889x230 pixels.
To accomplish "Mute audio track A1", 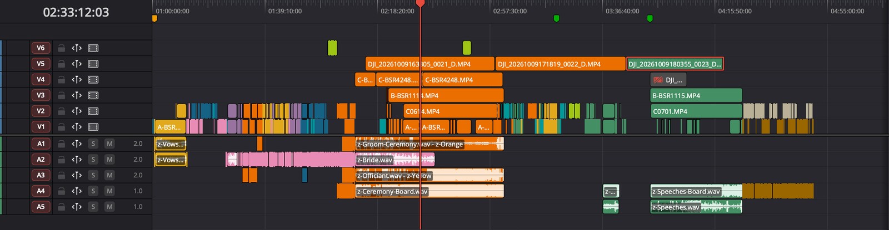I will click(109, 144).
